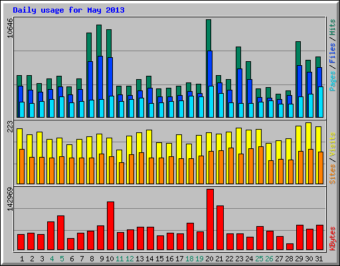340x266 pixels.
Task: Select green weekend day 12 label
Action: 129,259
